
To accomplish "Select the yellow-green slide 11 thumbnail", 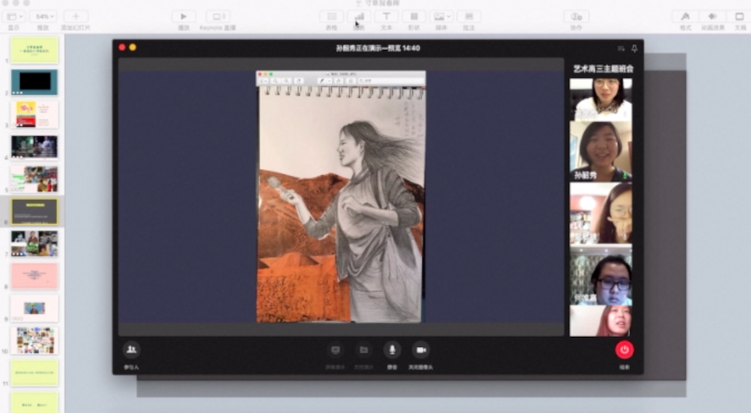I will 35,372.
